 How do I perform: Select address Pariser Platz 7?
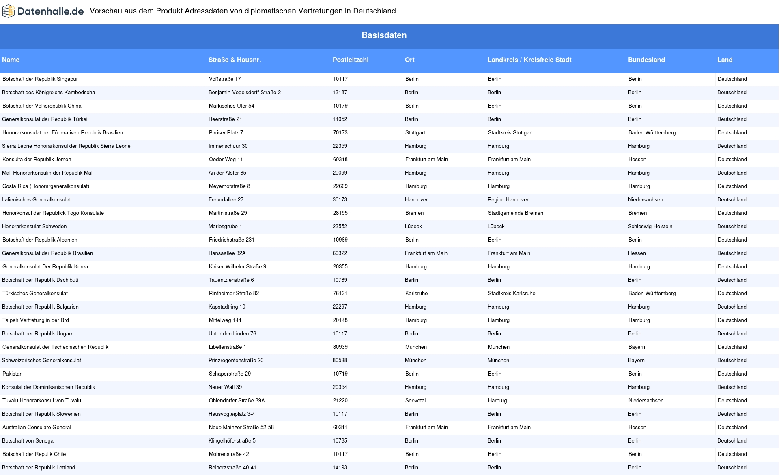click(226, 132)
